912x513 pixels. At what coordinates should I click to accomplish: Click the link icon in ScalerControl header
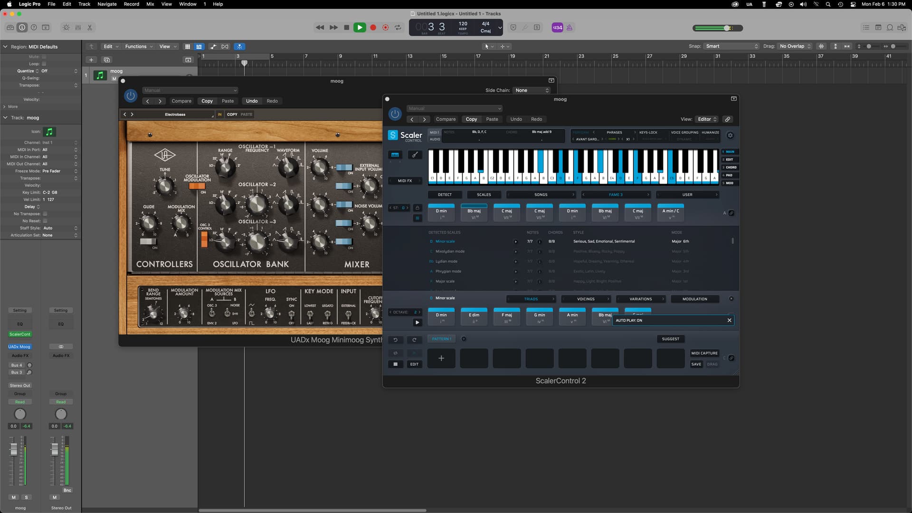727,119
